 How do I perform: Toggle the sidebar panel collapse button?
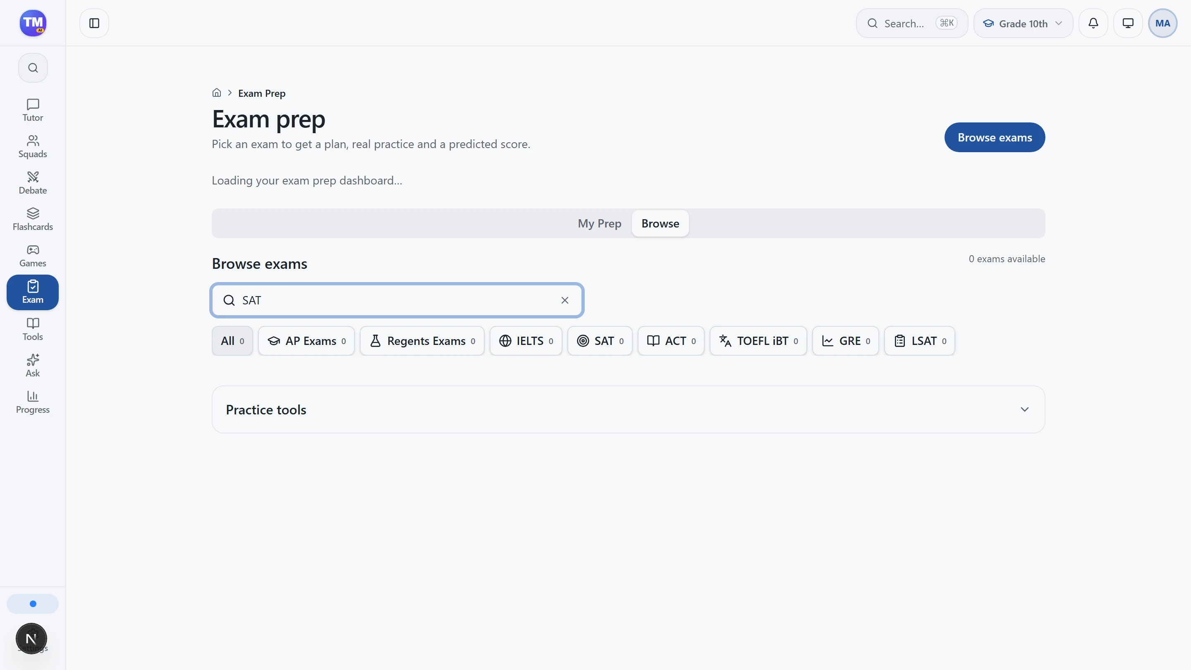point(94,23)
